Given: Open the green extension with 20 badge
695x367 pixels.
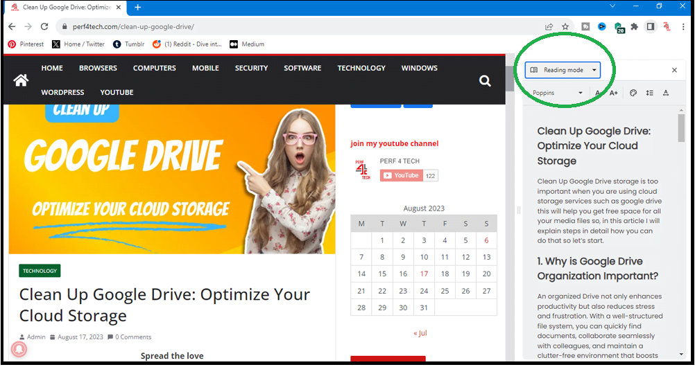Looking at the screenshot, I should tap(619, 28).
